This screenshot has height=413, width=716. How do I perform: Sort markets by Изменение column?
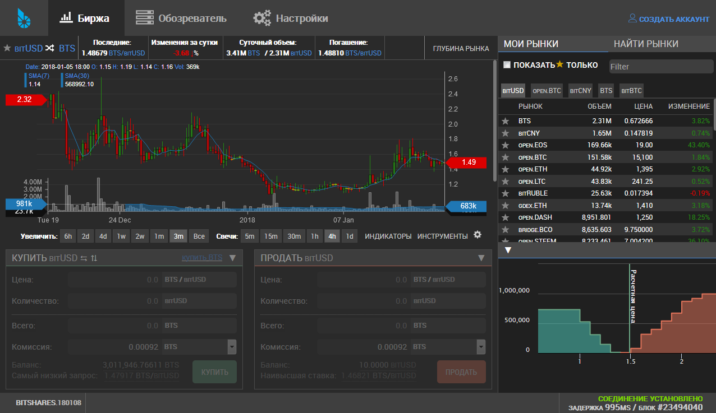(x=689, y=106)
